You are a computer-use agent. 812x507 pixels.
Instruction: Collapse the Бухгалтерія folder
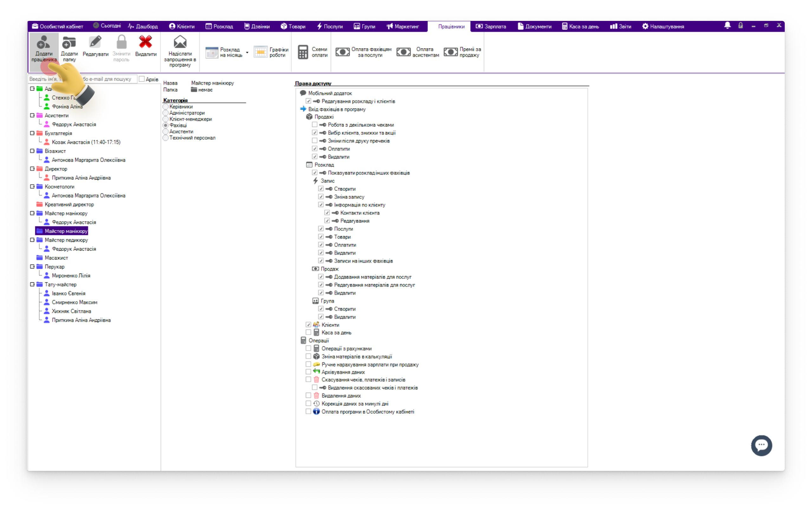tap(32, 133)
